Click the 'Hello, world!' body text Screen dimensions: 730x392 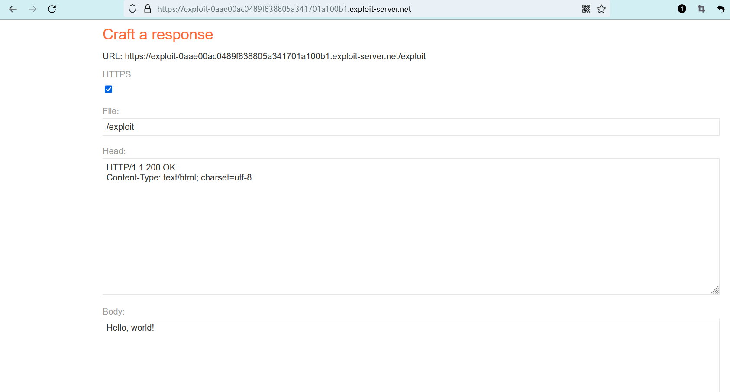click(x=130, y=328)
